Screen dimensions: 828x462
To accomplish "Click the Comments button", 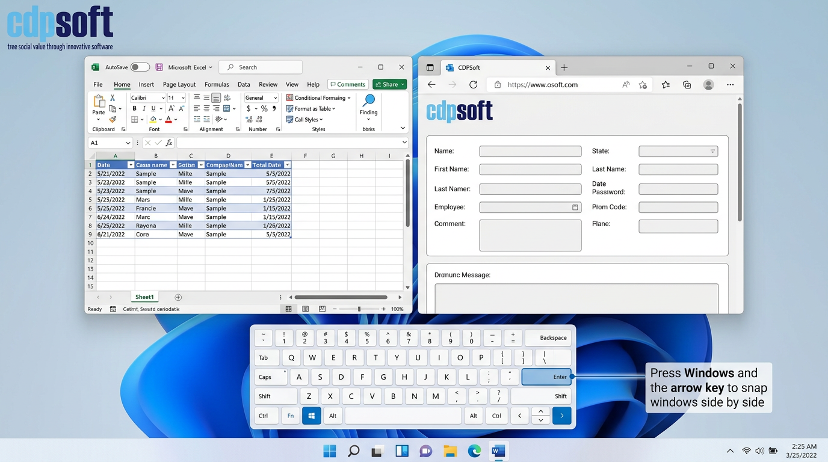I will tap(348, 85).
